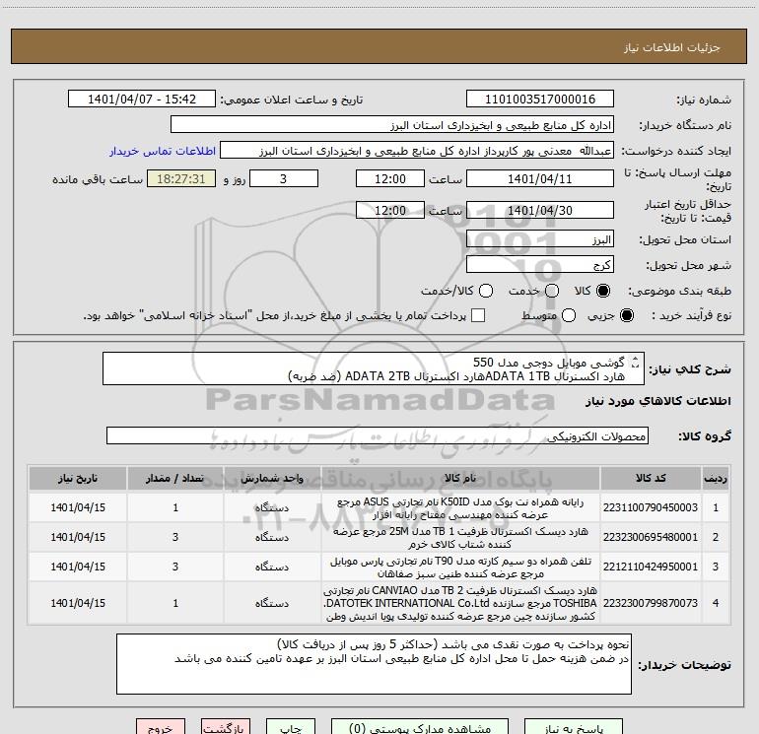Viewport: 759px width, 734px height.
Task: Click product code 2212110424950001
Action: (x=651, y=567)
